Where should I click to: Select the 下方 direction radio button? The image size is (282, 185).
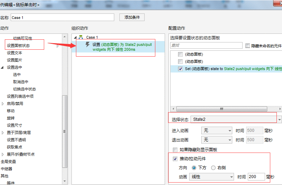[194, 168]
